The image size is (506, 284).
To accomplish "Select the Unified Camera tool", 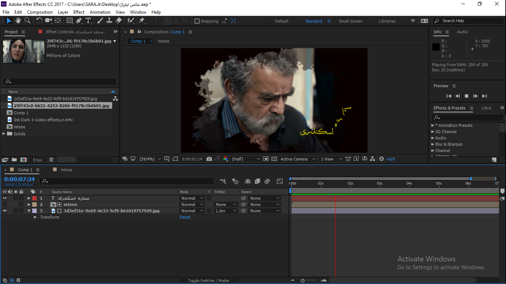I will (49, 21).
